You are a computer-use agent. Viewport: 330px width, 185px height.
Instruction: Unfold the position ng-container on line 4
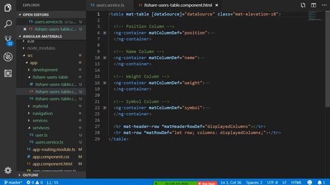click(x=105, y=33)
